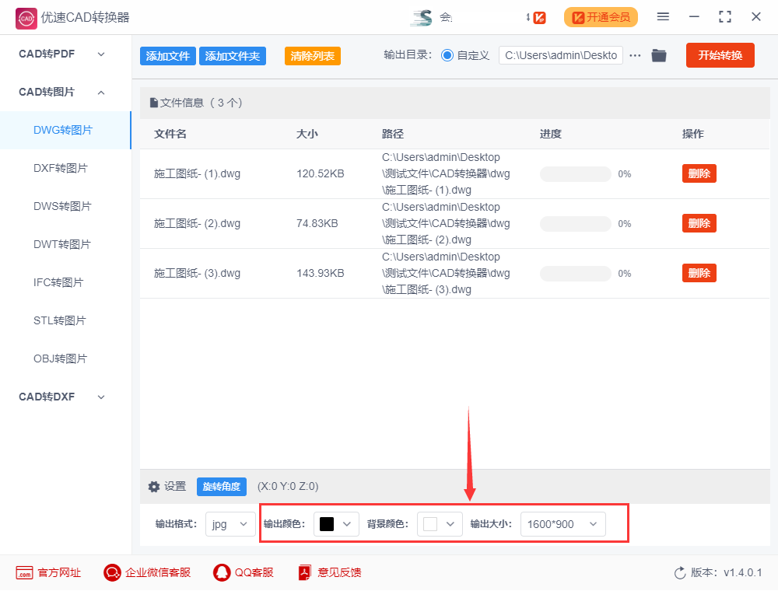Click 开始转换 to start conversion

pyautogui.click(x=720, y=55)
